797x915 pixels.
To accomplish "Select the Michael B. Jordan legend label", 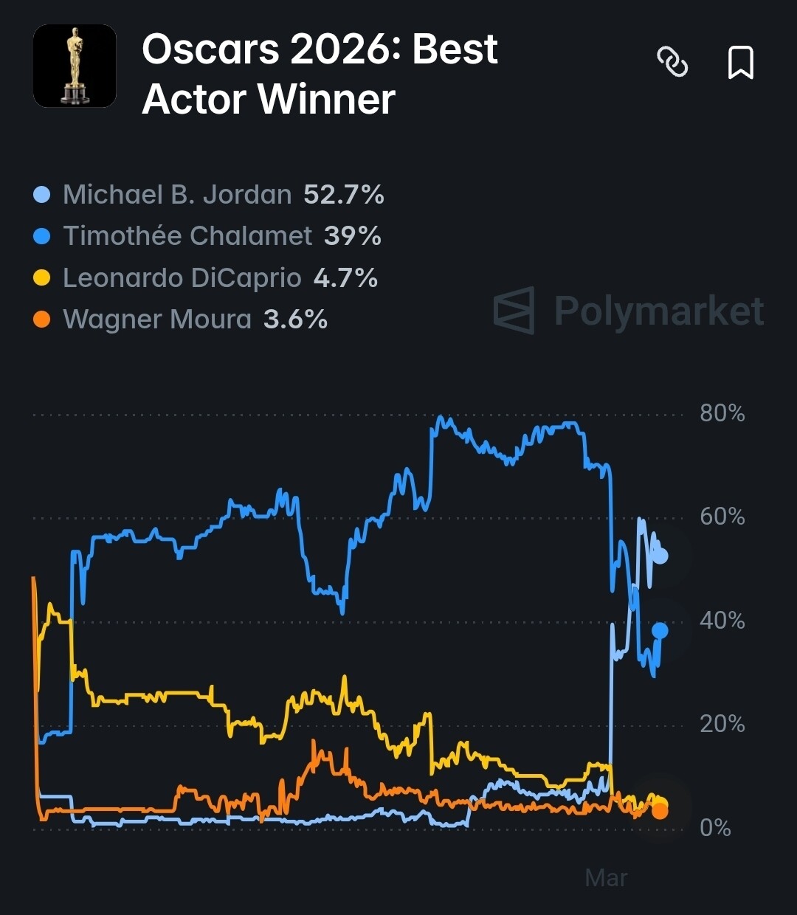I will (177, 195).
